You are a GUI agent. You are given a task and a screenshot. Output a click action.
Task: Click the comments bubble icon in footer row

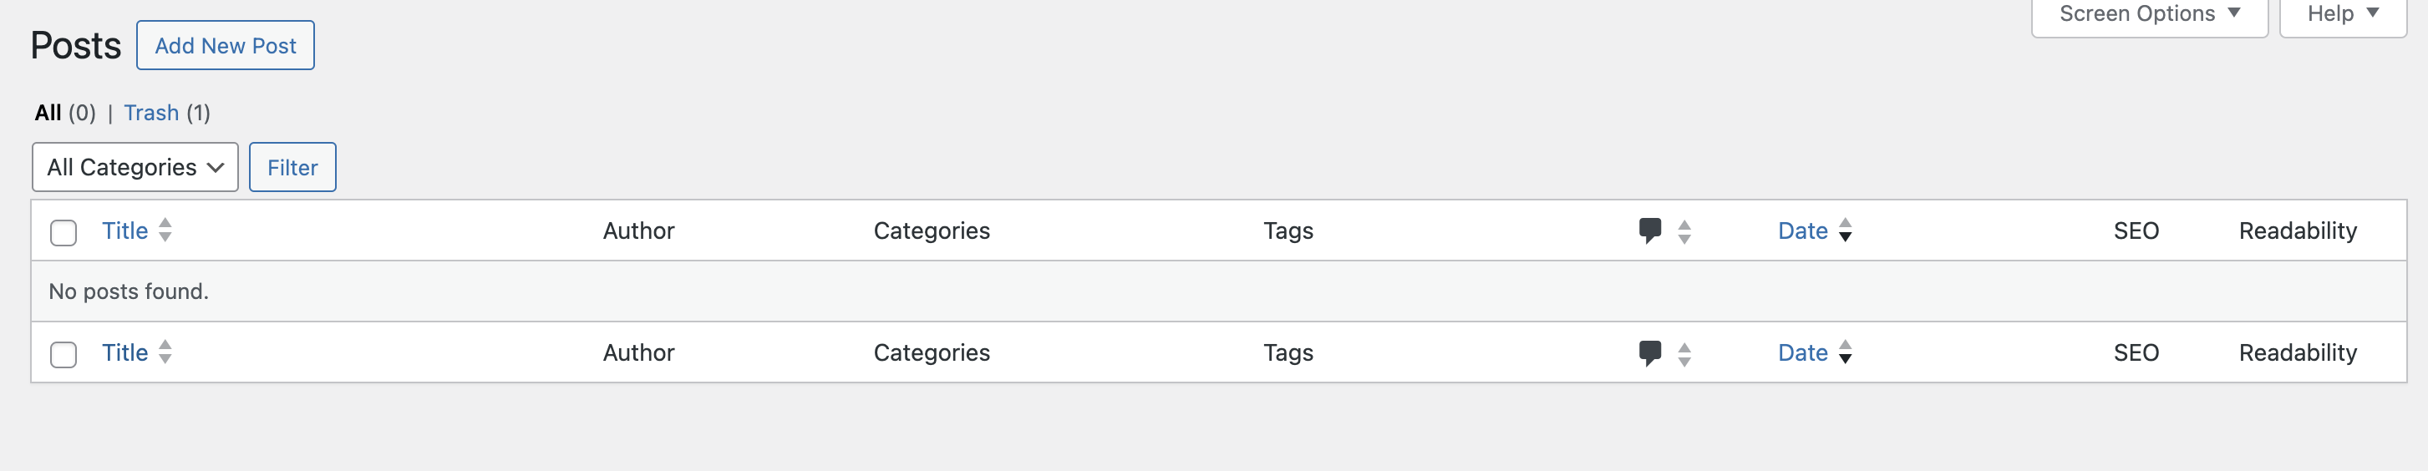[1649, 353]
